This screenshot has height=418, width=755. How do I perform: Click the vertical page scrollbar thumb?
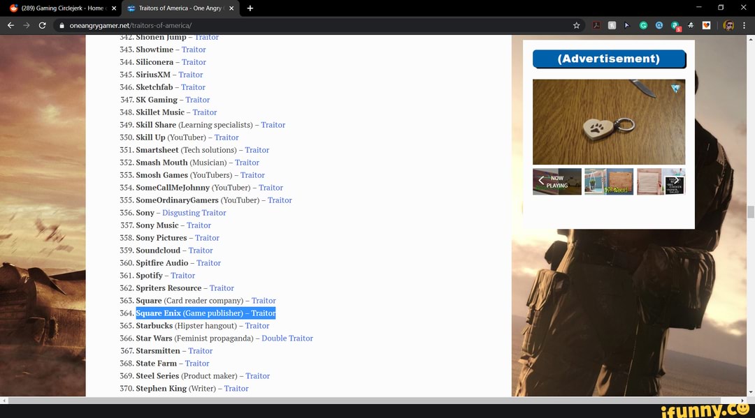751,212
